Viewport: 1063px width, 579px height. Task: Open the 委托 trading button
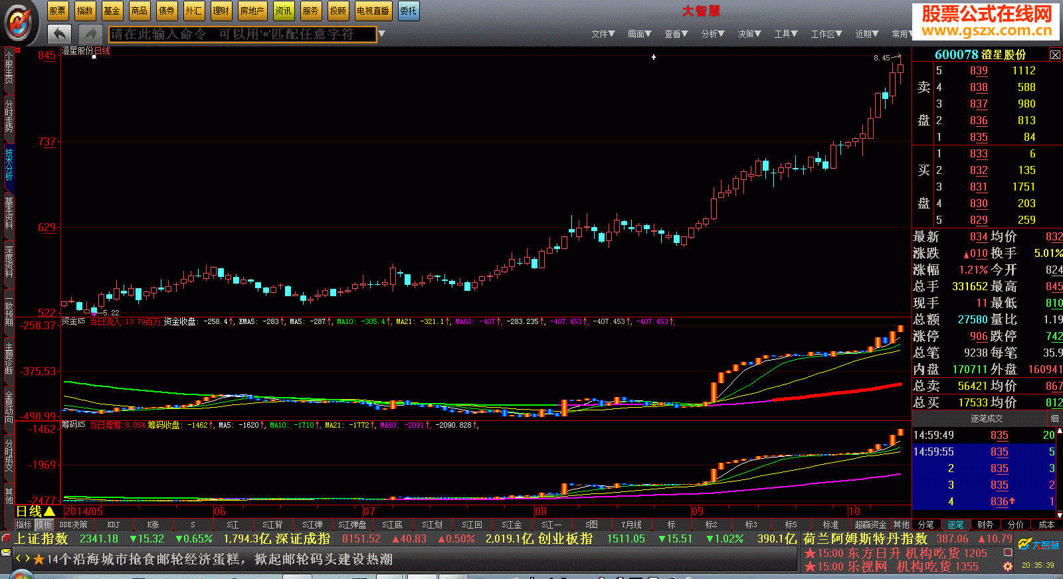point(409,11)
